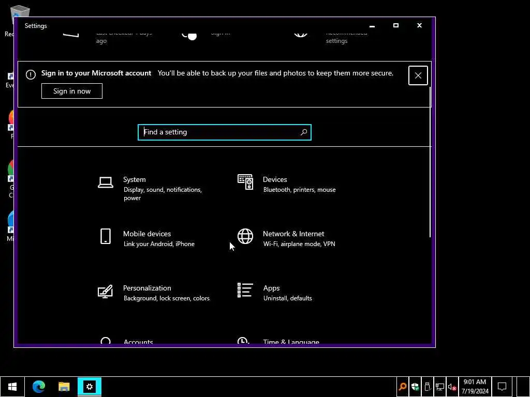Click the Settings gear taskbar icon

90,387
